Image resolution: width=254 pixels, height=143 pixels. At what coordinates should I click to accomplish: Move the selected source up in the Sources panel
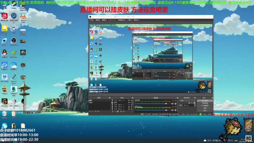click(121, 112)
